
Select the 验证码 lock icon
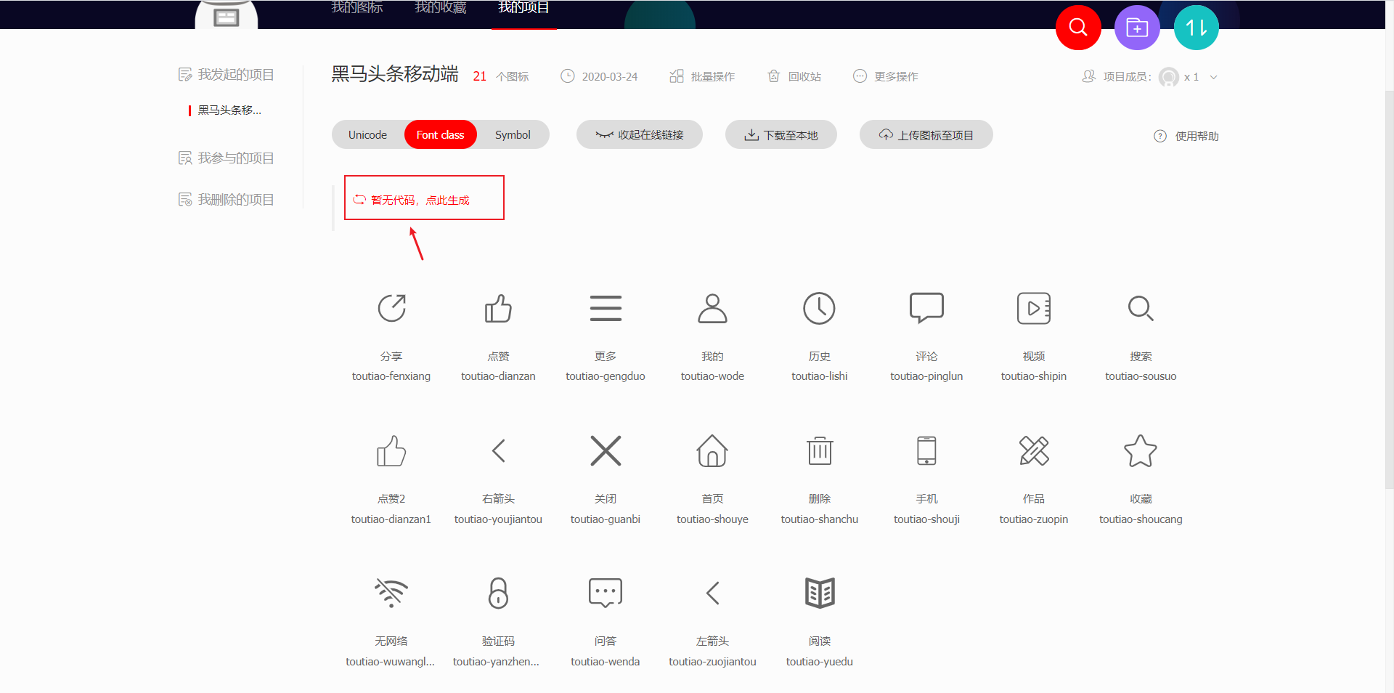point(498,593)
